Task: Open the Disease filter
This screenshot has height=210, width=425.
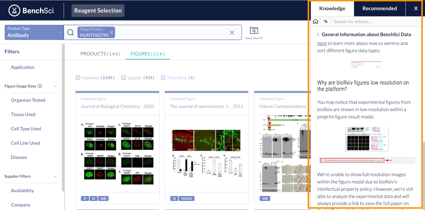Action: coord(19,157)
